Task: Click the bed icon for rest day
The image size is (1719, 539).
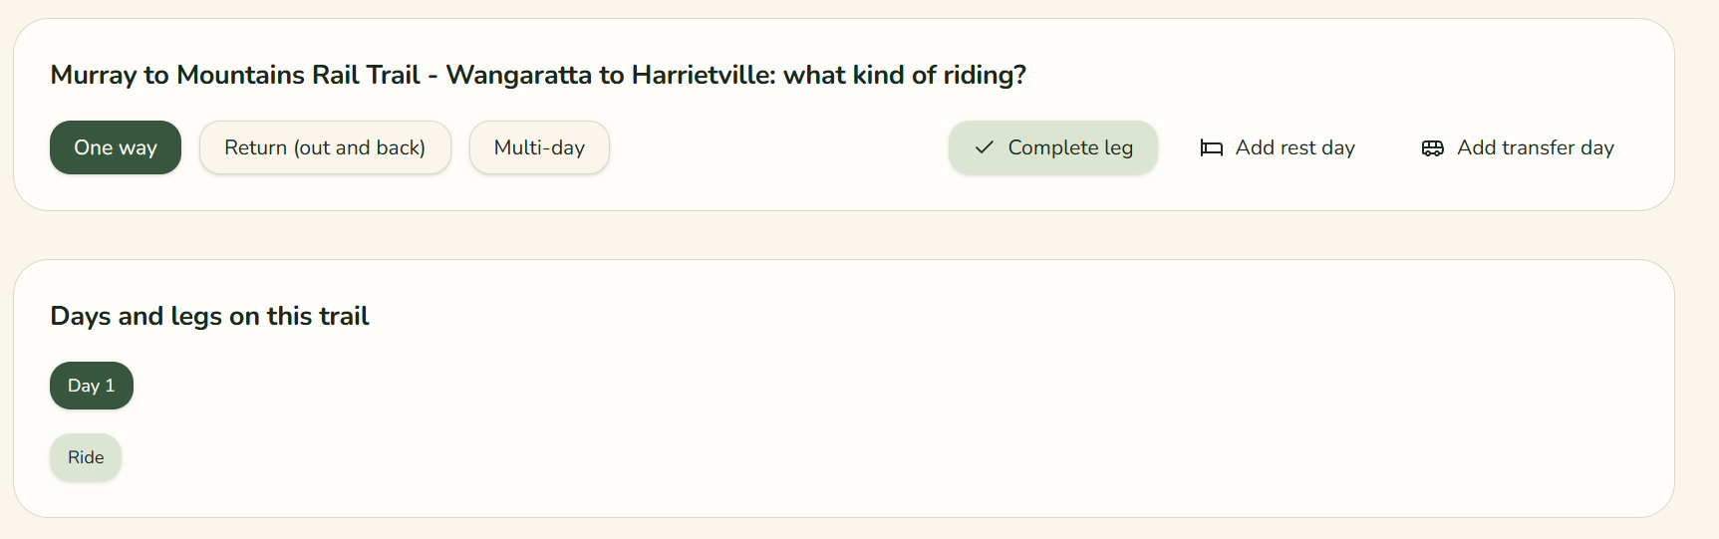Action: click(1211, 147)
